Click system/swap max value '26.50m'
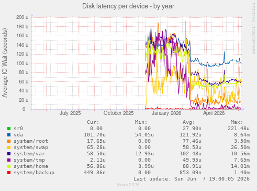Screen dimensions: 257x191 (x=240, y=147)
